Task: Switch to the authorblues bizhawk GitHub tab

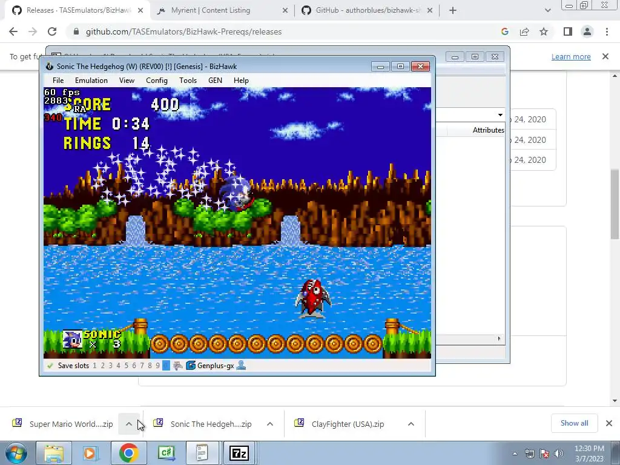Action: tap(368, 10)
